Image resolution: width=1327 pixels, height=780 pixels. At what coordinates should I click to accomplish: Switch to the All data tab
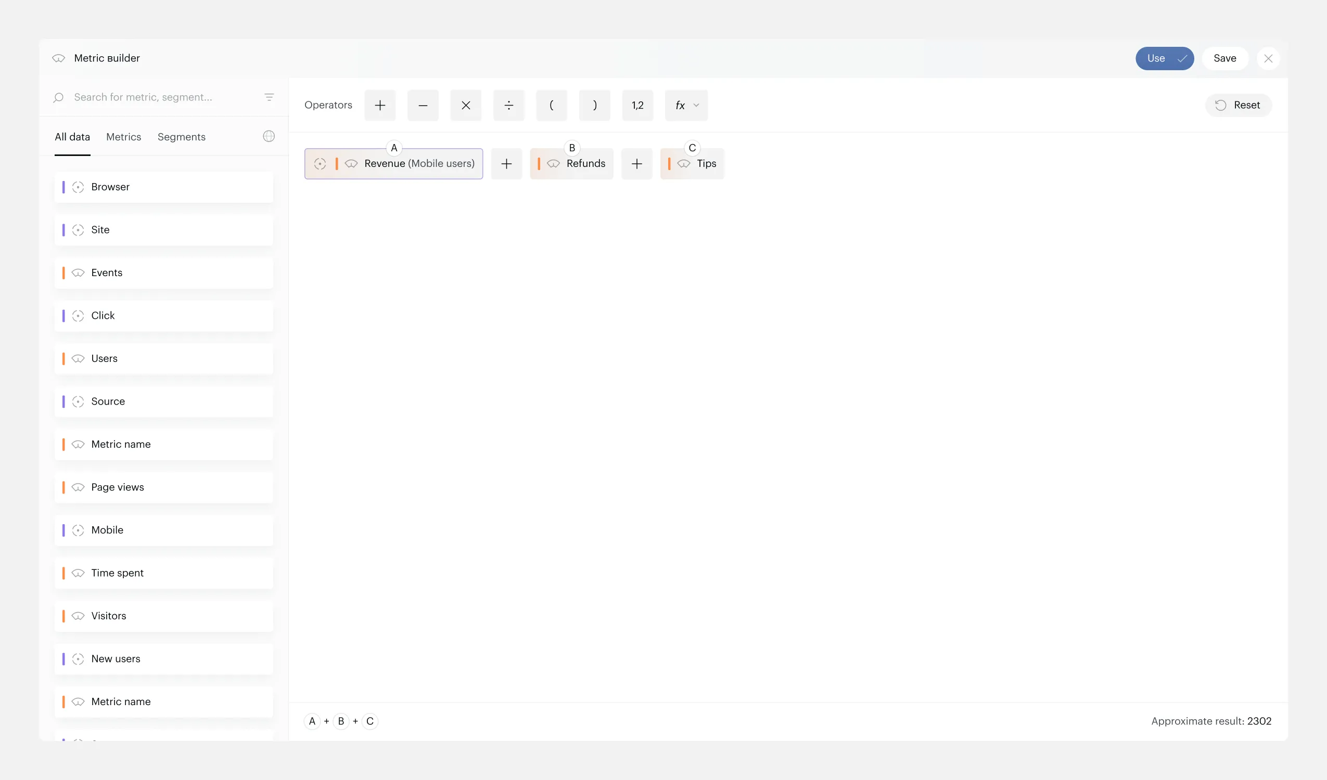click(72, 137)
